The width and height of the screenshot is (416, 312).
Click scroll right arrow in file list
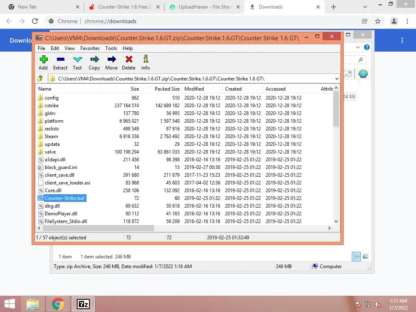(329, 228)
